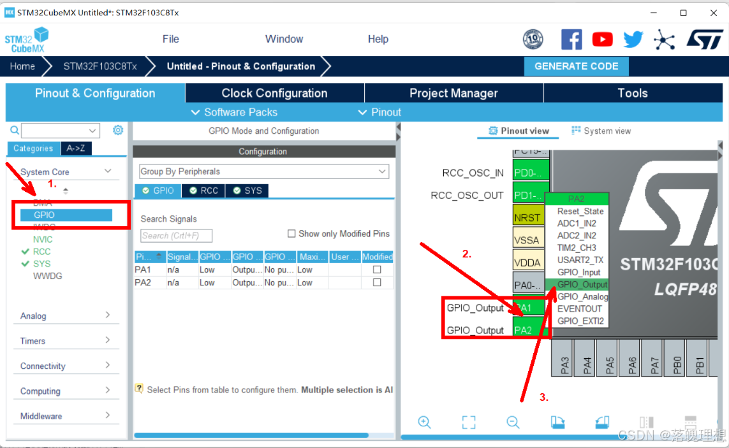Expand the Connectivity category

[x=108, y=365]
